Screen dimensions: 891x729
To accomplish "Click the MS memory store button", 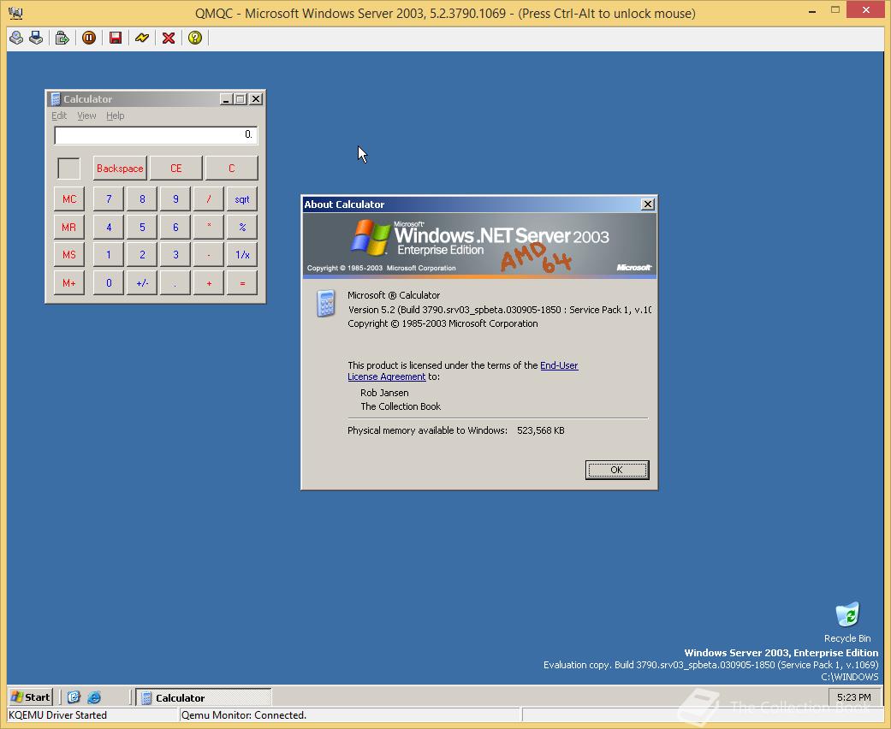I will (69, 255).
